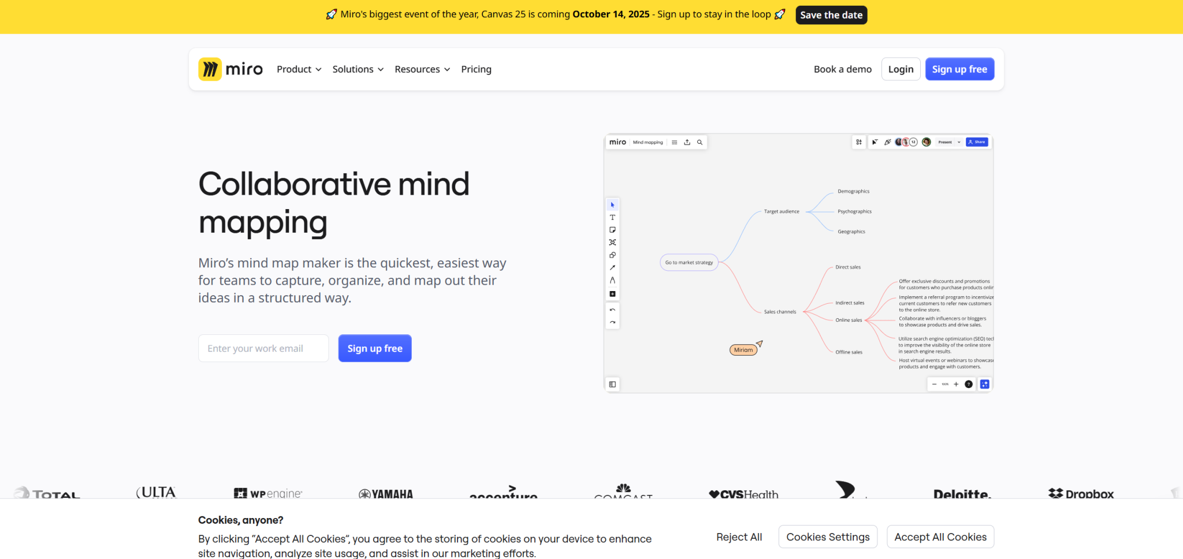Select the shapes tool icon

[612, 255]
